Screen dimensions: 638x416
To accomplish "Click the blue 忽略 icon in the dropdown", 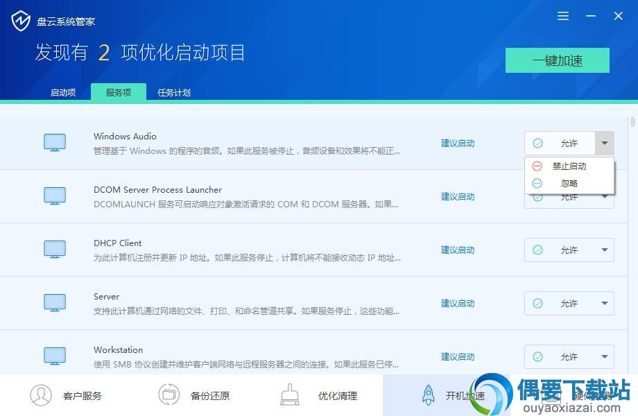I will pyautogui.click(x=537, y=184).
